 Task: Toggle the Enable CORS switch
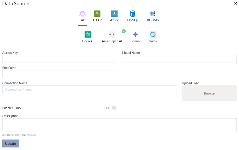coord(111,108)
